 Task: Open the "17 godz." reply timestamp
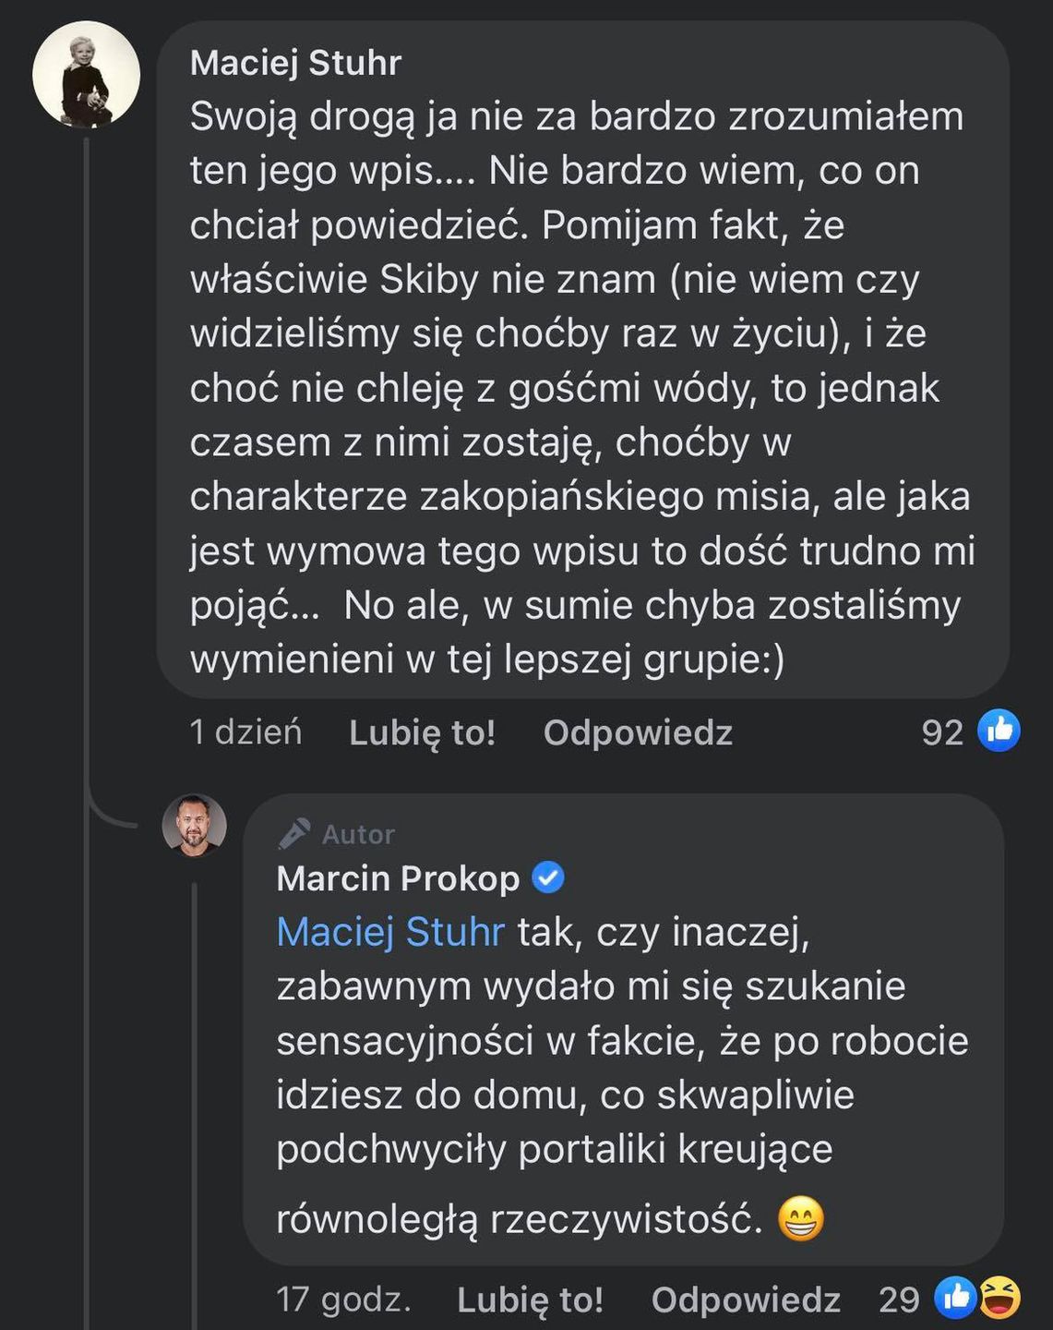(x=343, y=1300)
